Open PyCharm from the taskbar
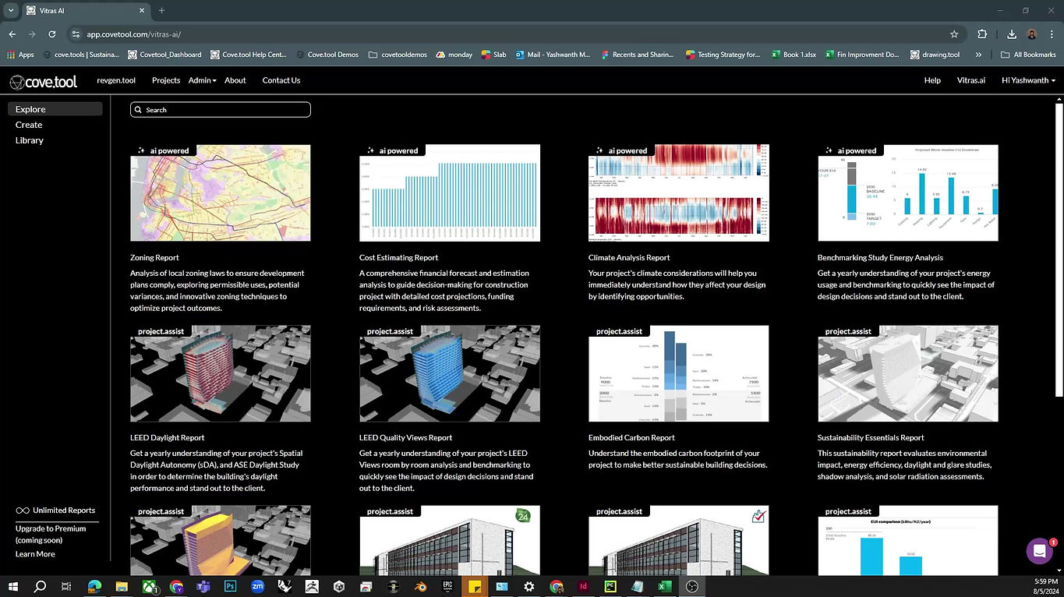This screenshot has height=597, width=1064. coord(610,586)
